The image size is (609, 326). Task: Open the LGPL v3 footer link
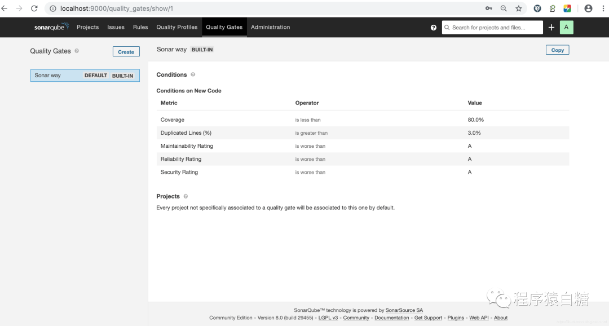pos(328,318)
